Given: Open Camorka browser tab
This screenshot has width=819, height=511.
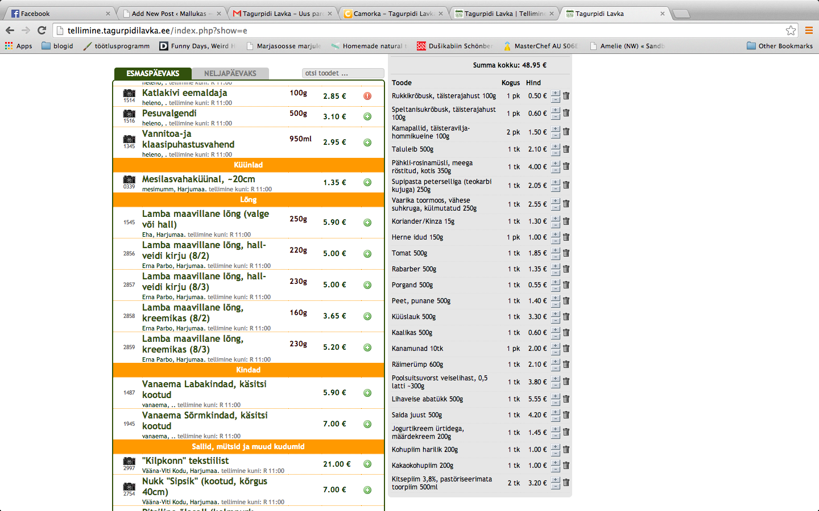Looking at the screenshot, I should click(394, 14).
